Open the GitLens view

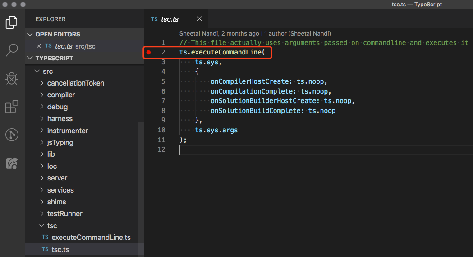click(x=12, y=135)
